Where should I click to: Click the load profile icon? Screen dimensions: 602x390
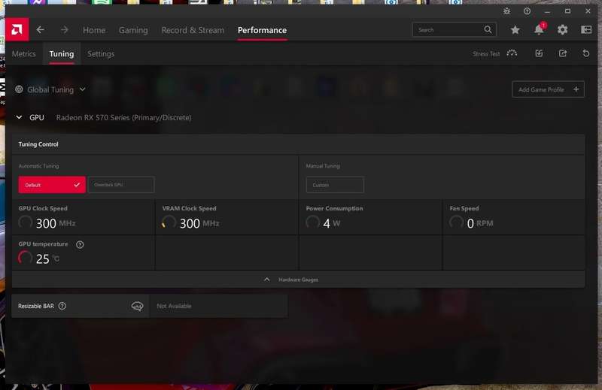[x=539, y=53]
